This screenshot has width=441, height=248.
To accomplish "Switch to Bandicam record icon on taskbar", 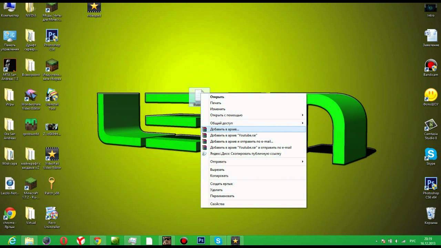I will point(184,241).
